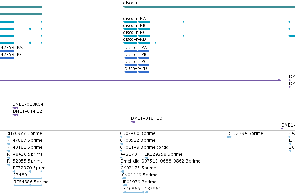Click the 316866 feature label
Image resolution: width=295 pixels, height=194 pixels.
tap(132, 189)
